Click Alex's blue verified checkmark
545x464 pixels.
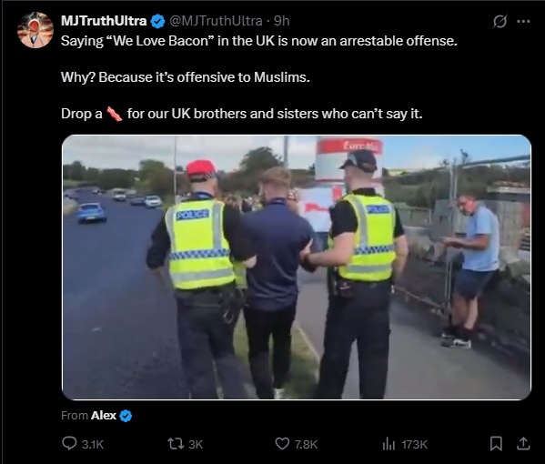(126, 416)
